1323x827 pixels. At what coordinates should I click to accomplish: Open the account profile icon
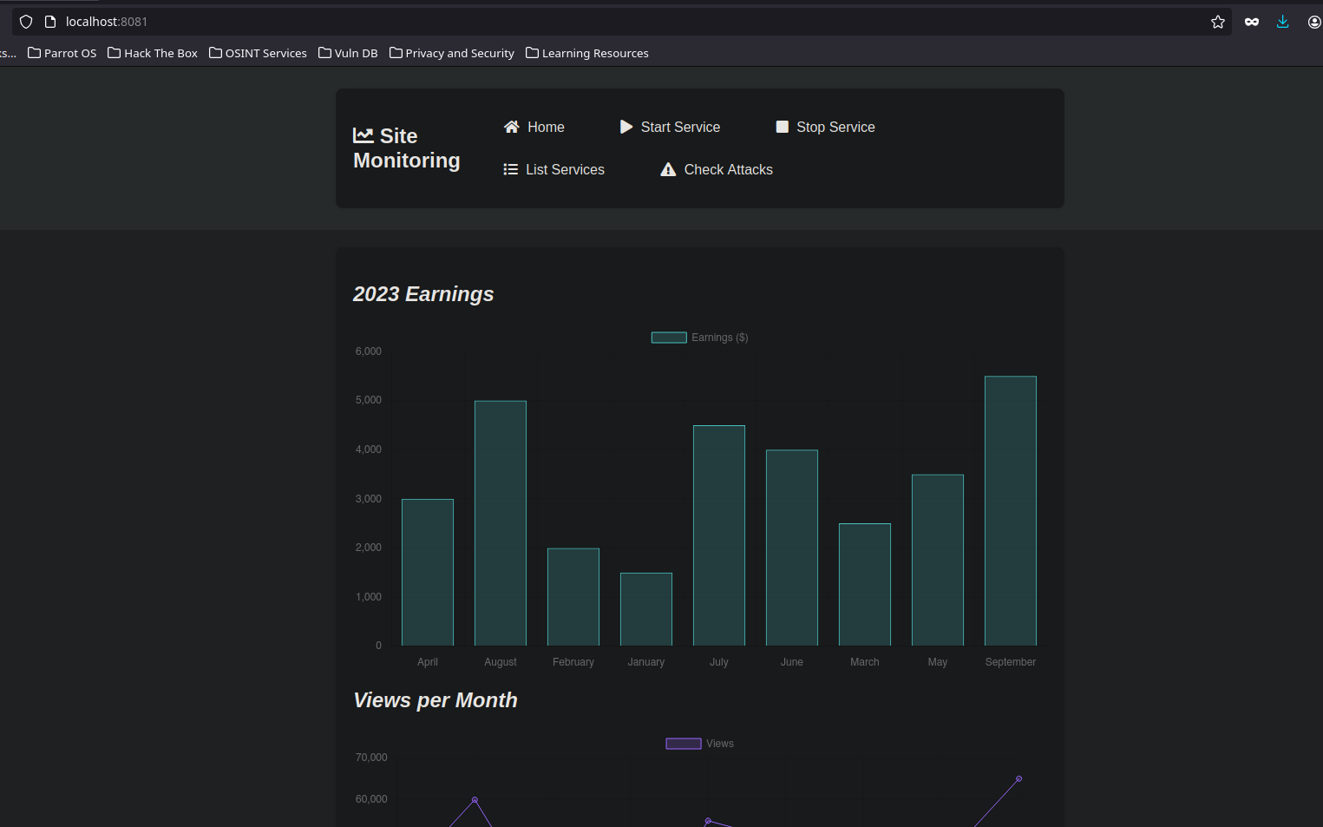point(1314,22)
